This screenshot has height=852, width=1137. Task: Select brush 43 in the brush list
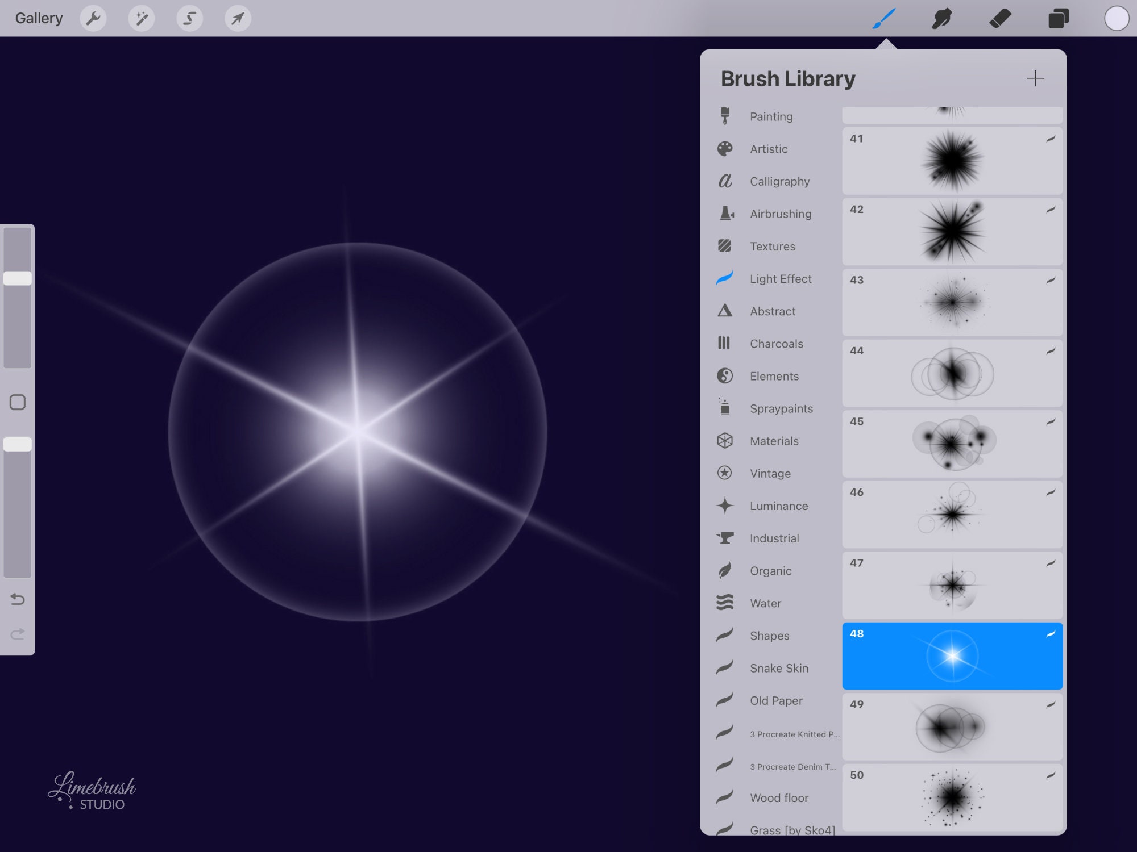tap(952, 301)
